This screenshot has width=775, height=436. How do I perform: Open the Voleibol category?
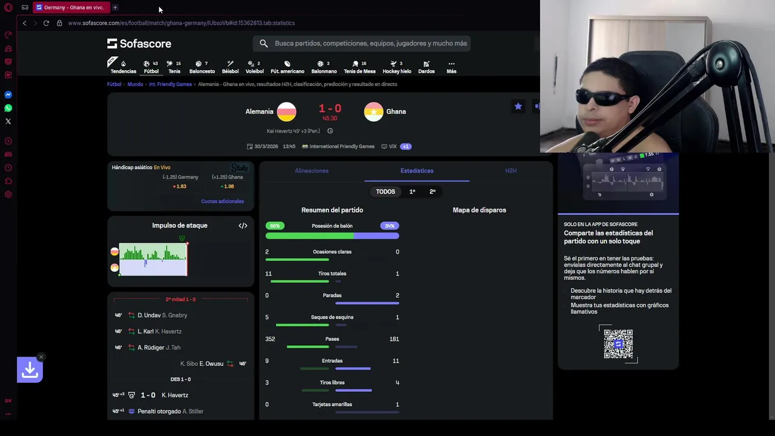tap(254, 67)
